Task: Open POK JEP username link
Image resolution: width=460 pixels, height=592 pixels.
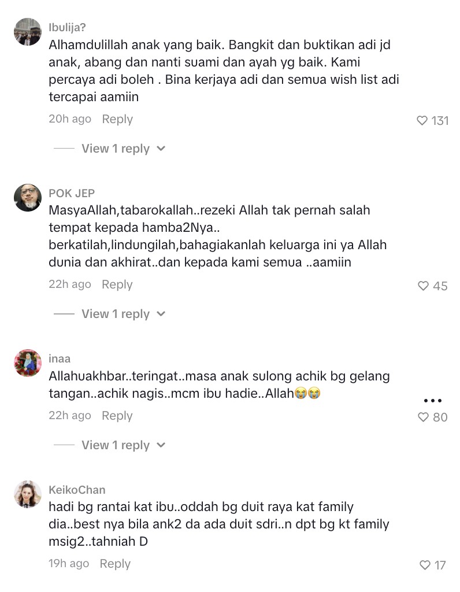Action: [72, 193]
